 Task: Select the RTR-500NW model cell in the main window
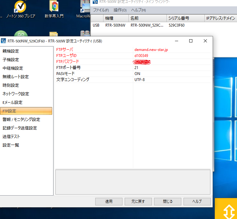pyautogui.click(x=115, y=25)
